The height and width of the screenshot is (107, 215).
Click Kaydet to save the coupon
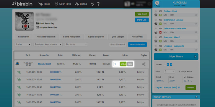[x=159, y=88]
